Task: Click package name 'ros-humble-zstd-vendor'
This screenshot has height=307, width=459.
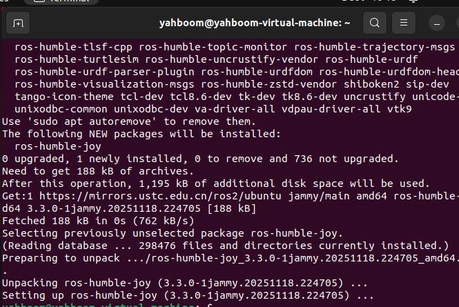Action: [x=268, y=84]
